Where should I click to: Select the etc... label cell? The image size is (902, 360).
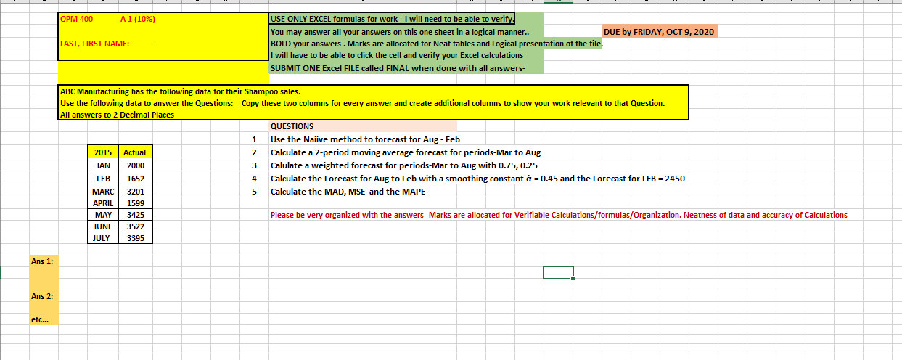click(x=44, y=319)
